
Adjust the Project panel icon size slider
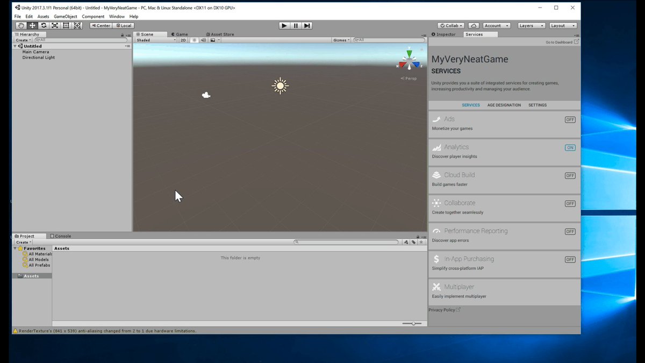[413, 323]
